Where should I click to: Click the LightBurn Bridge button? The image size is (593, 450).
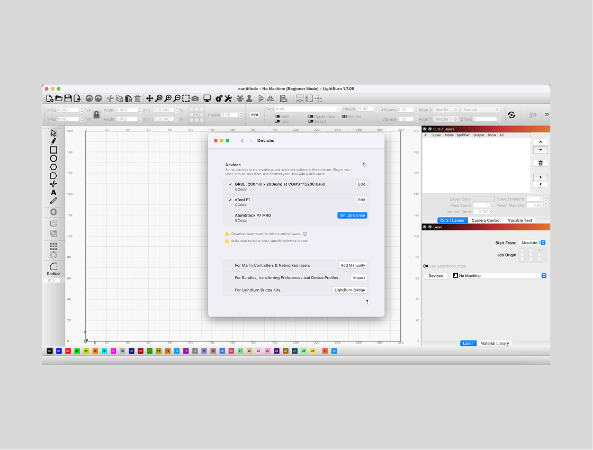point(350,290)
